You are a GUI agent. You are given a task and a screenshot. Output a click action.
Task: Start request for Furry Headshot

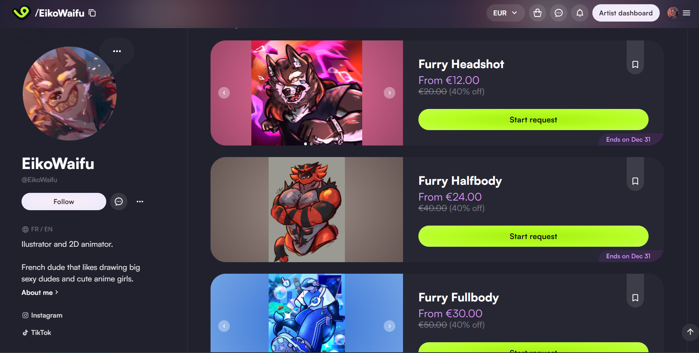pos(533,120)
